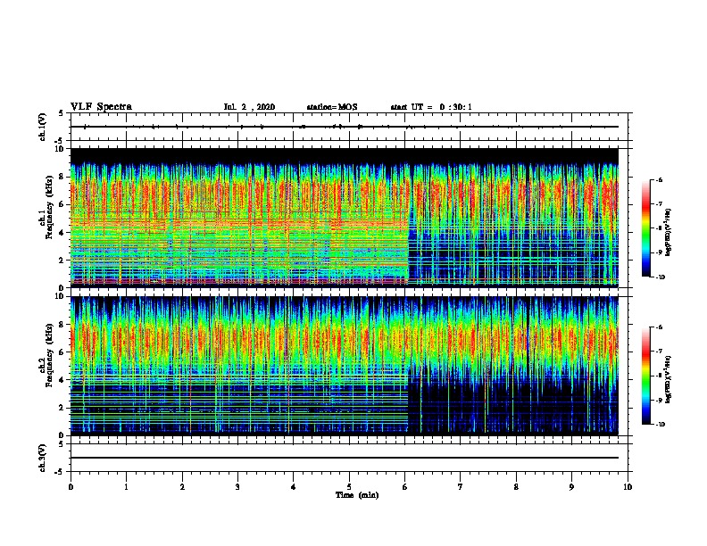Select the "Time (min)" x-axis label
Screen dimensions: 707x546
pyautogui.click(x=357, y=495)
